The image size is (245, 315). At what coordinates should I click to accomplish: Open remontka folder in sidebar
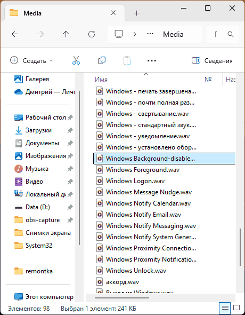tap(34, 271)
